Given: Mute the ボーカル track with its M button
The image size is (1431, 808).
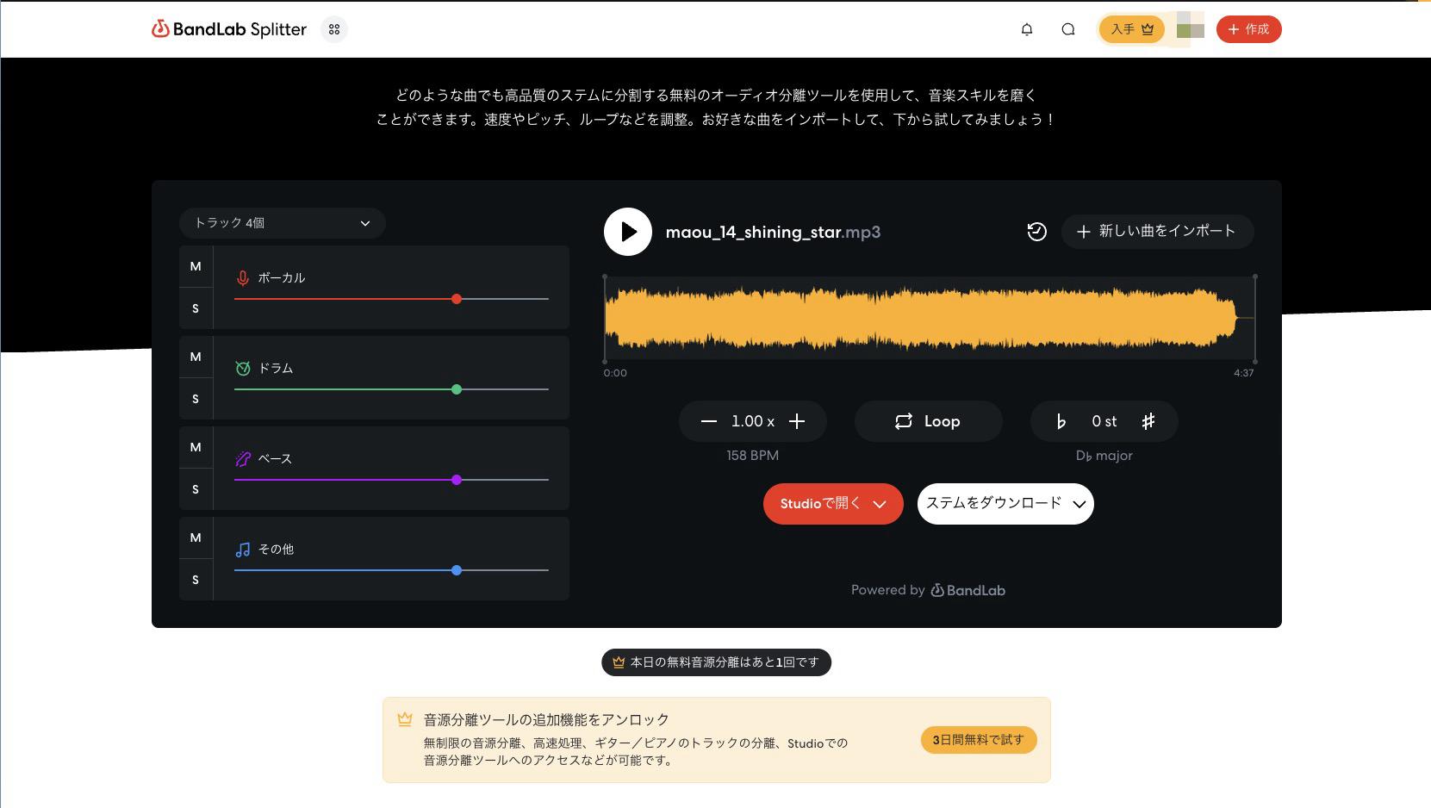Looking at the screenshot, I should tap(195, 266).
